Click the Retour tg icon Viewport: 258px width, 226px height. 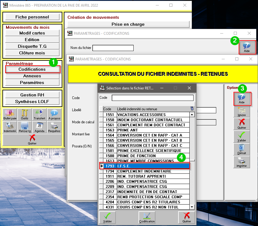click(24, 127)
